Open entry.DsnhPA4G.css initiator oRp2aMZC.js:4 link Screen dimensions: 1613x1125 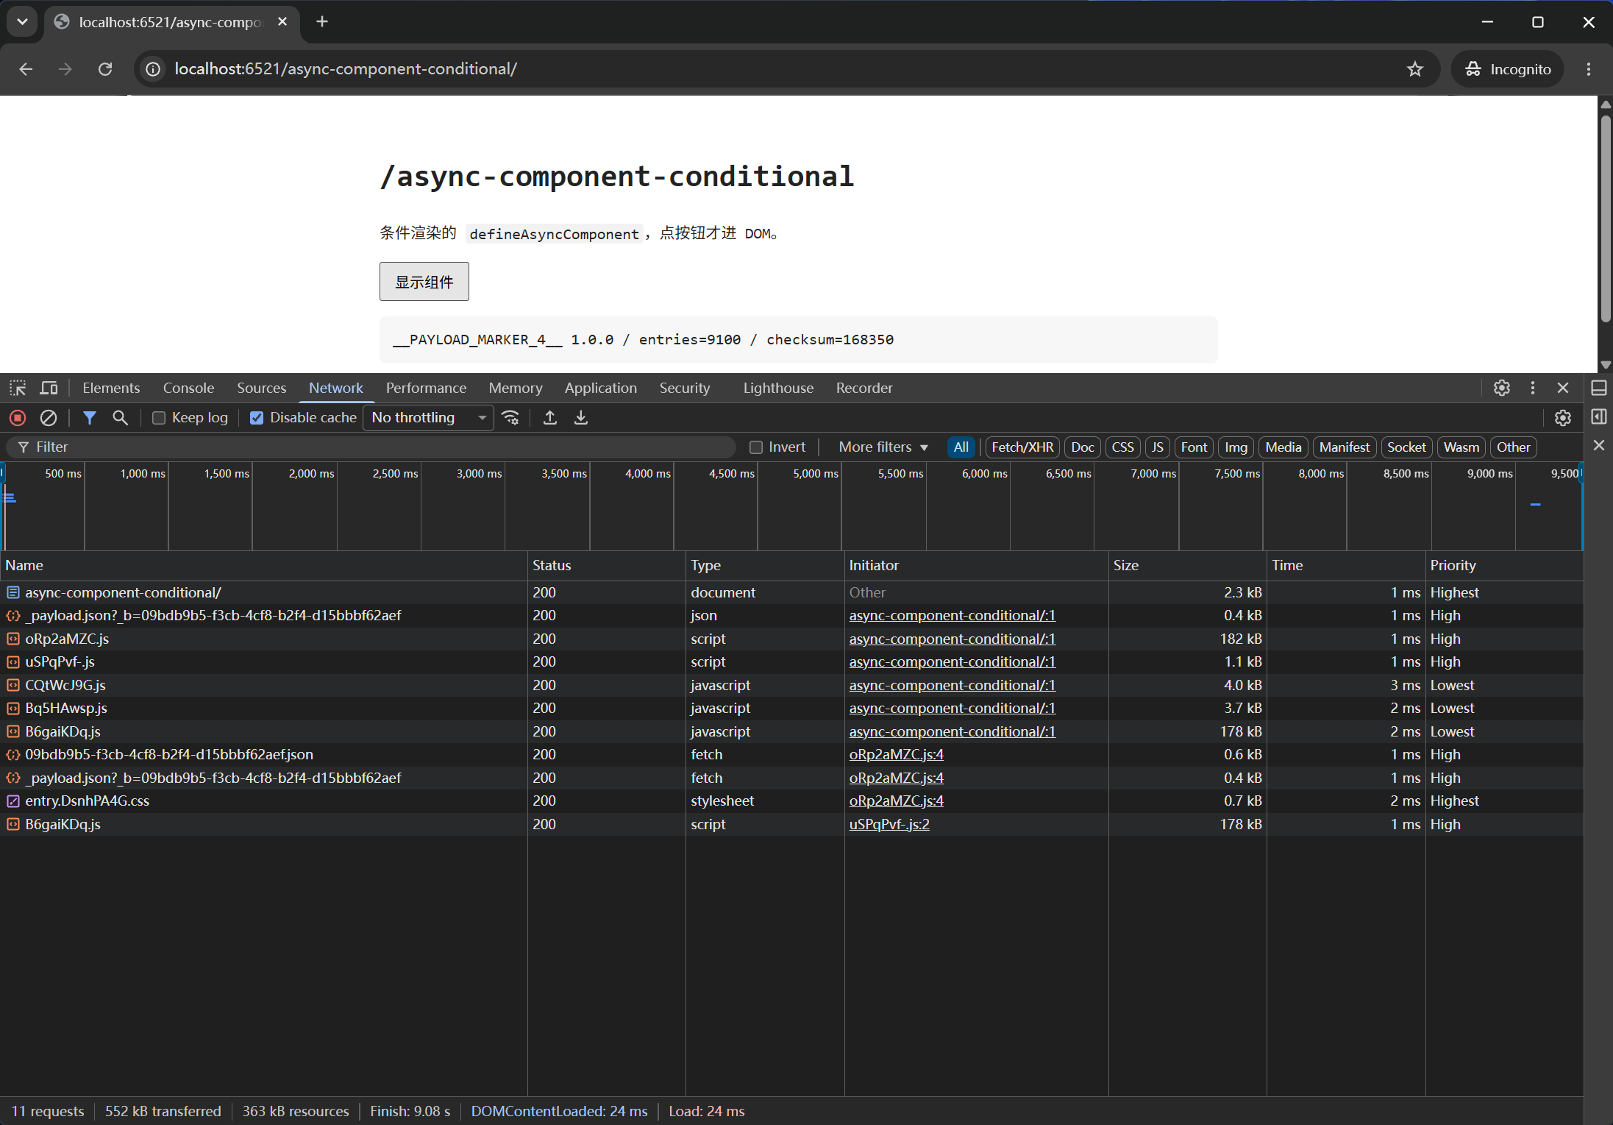[x=896, y=801]
